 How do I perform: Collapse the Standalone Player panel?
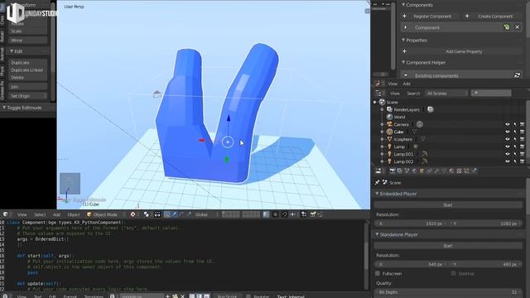[x=378, y=234]
